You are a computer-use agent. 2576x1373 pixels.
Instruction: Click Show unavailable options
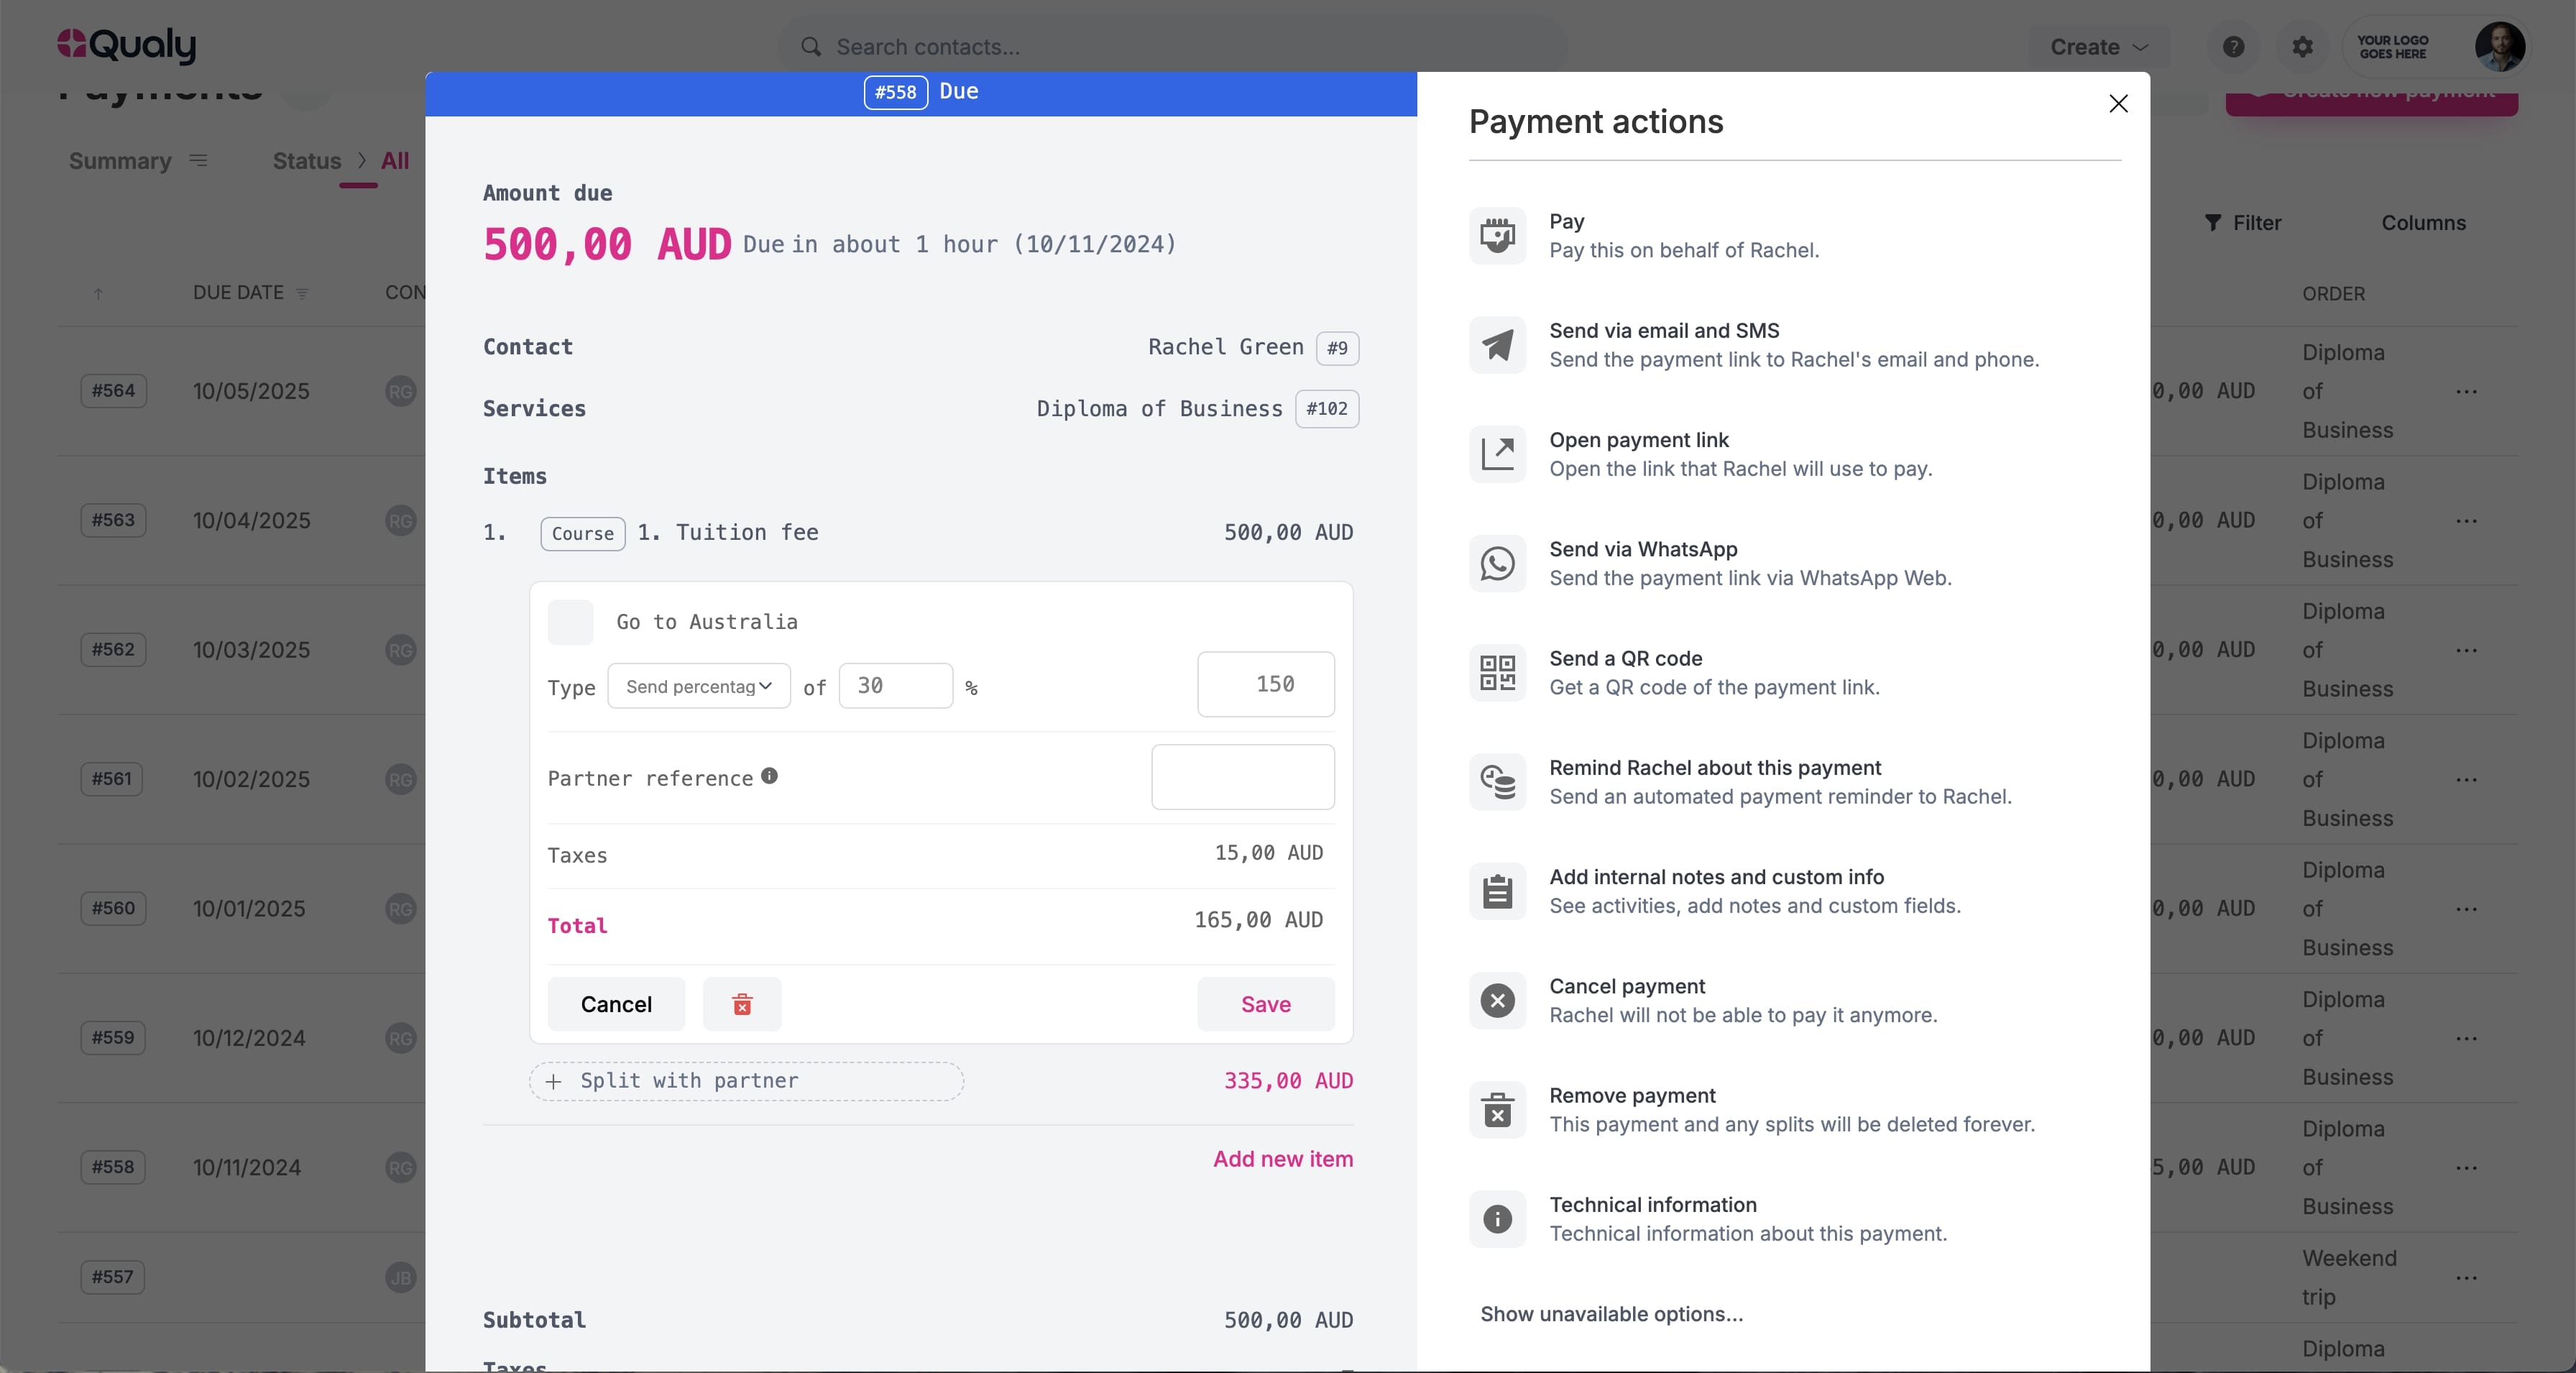coord(1611,1314)
